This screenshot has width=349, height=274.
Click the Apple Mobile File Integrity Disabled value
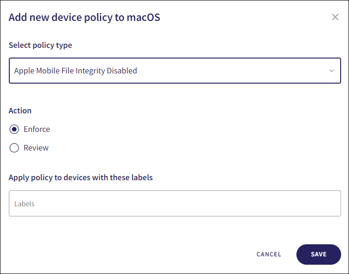pos(76,71)
